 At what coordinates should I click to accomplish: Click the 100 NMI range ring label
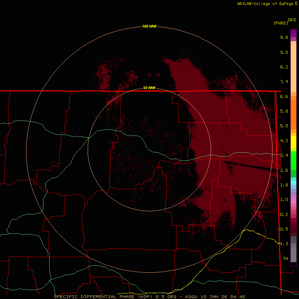click(x=149, y=26)
